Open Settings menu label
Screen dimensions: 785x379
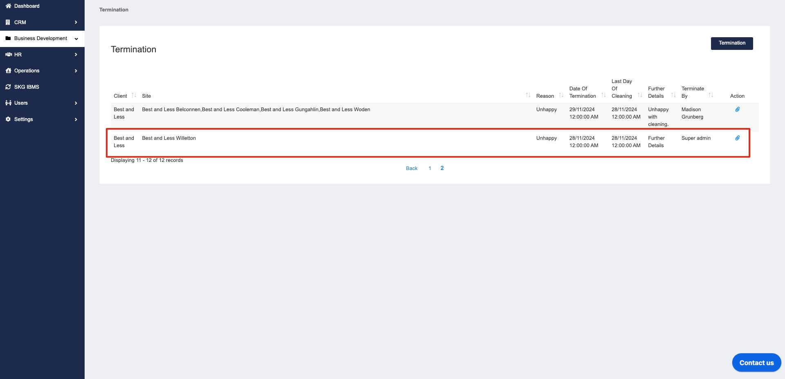tap(23, 119)
